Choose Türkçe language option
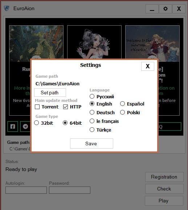This screenshot has width=188, height=210. tap(92, 130)
